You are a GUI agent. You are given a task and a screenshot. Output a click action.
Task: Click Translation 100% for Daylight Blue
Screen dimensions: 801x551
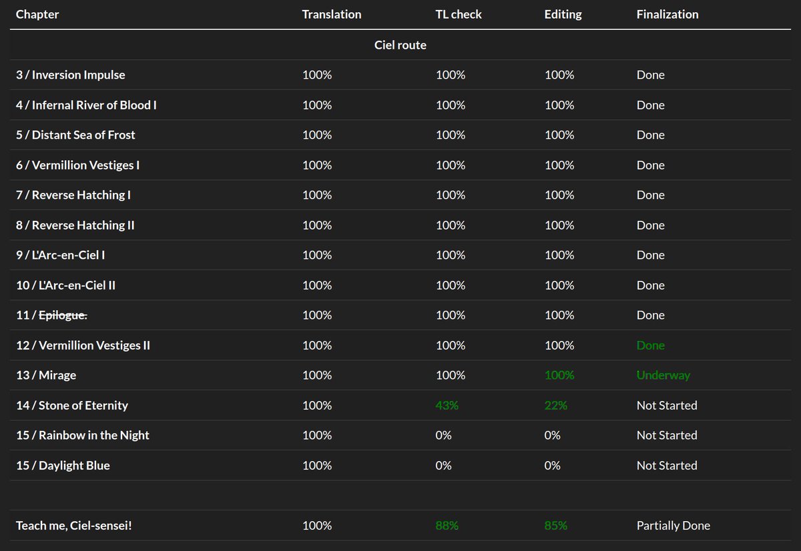coord(317,465)
